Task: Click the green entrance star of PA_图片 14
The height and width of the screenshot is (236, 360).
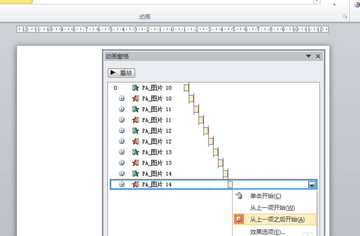Action: pos(135,173)
